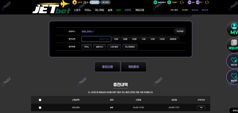Open the message envelope icon

pyautogui.click(x=85, y=3)
